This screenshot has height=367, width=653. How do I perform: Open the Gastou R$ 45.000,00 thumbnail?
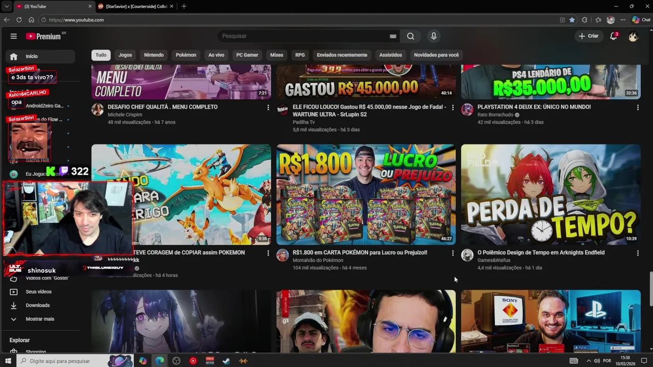[x=366, y=82]
